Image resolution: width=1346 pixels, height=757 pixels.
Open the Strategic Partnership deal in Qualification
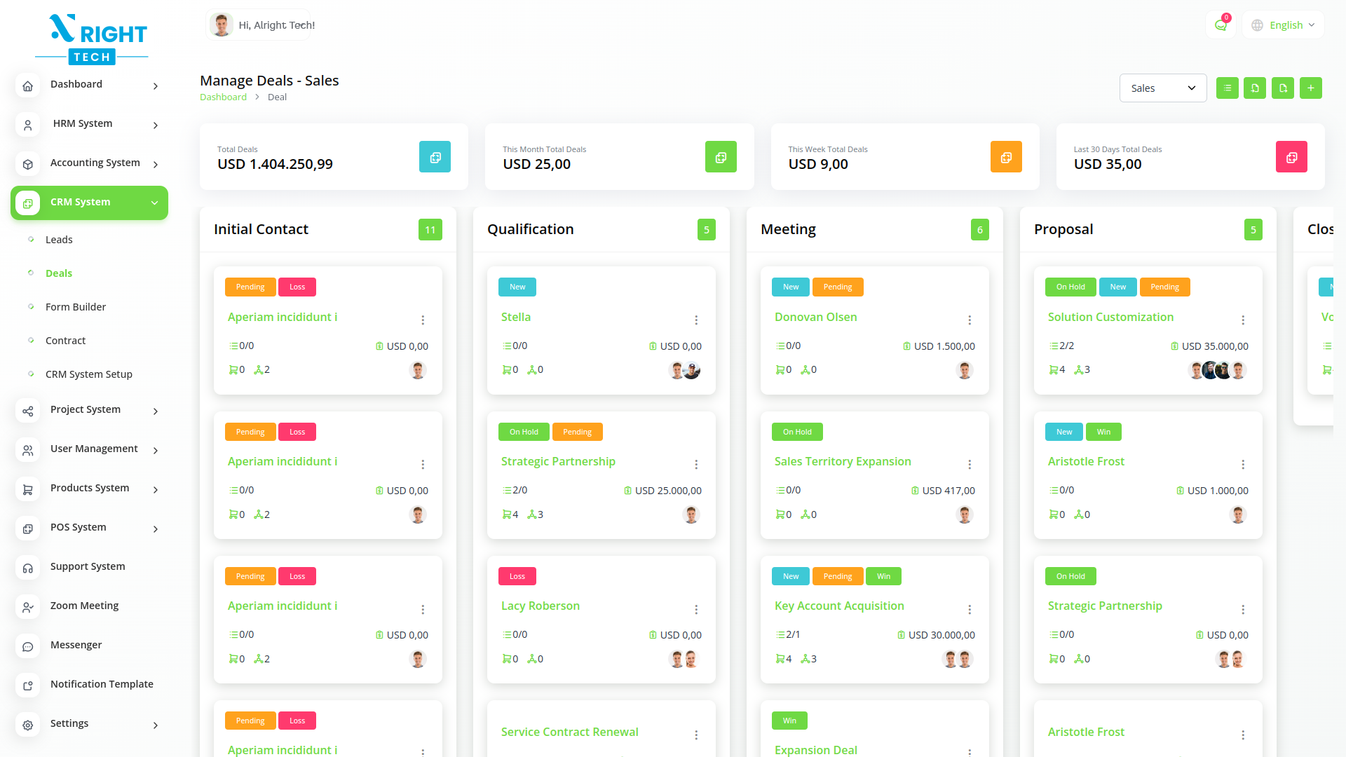click(x=558, y=461)
